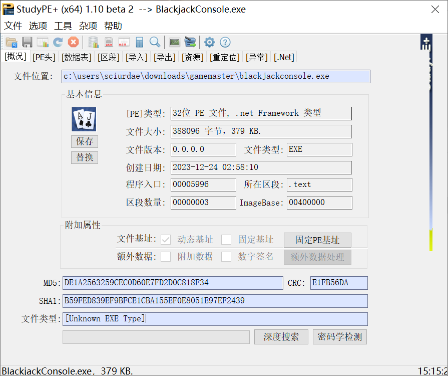The image size is (448, 376).
Task: Click the green graph monitor icon
Action: point(175,42)
